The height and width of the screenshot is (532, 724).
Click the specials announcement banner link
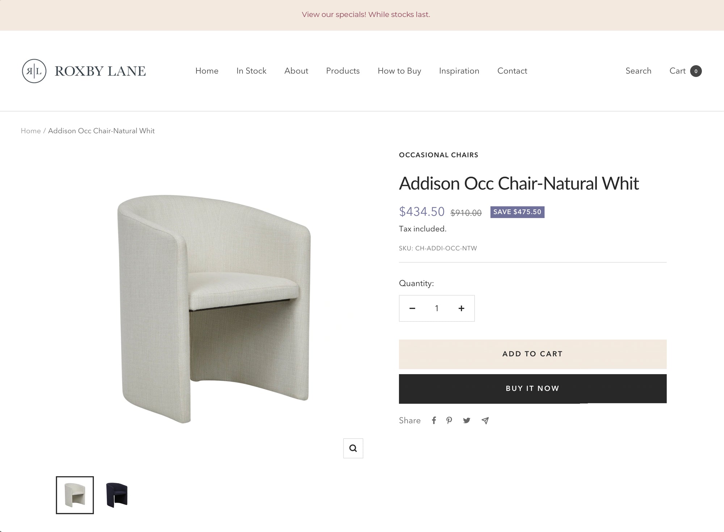[x=366, y=14]
